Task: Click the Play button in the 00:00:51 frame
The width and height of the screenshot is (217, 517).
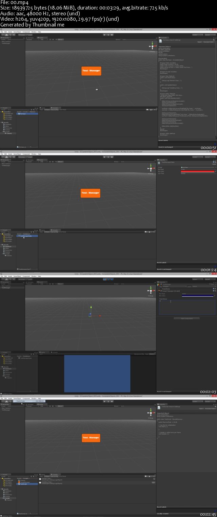Action: coord(104,35)
